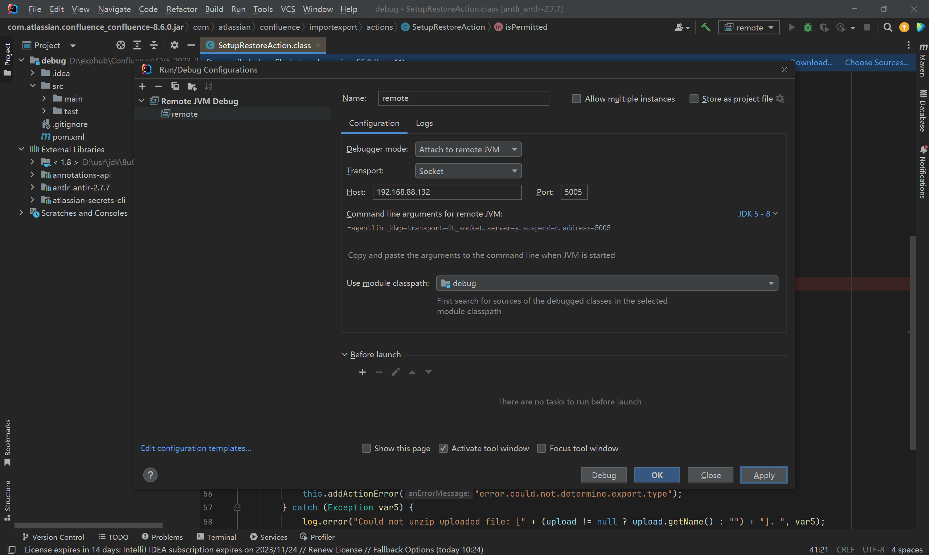Click the Close button in dialog
The image size is (929, 555).
tap(710, 475)
